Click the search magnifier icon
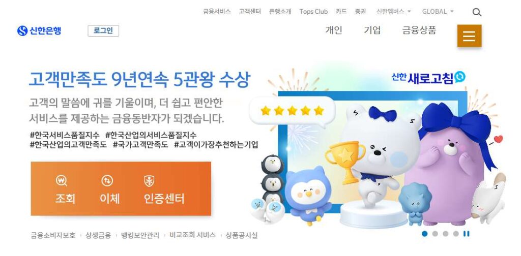The image size is (521, 256). pyautogui.click(x=477, y=12)
